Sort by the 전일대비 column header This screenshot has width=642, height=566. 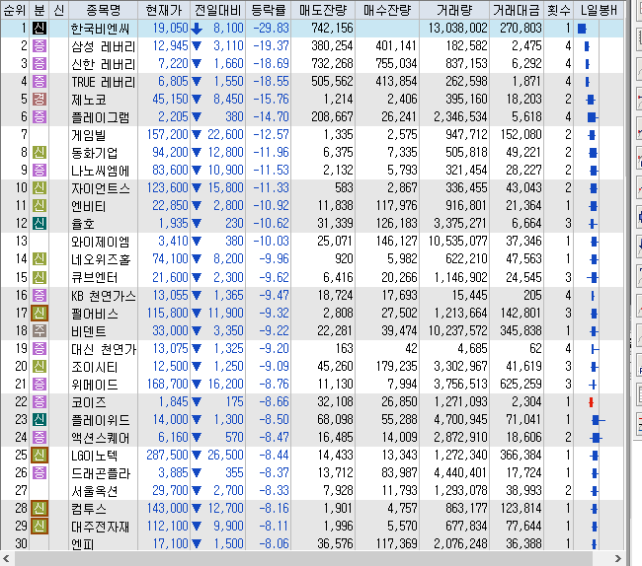pos(218,10)
